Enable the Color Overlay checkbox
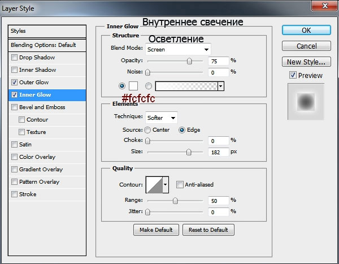The width and height of the screenshot is (339, 264). tap(14, 157)
